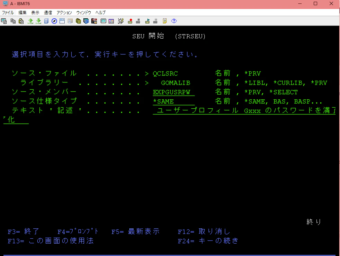Click the QCLSRC source file value
340x256 pixels.
(165, 74)
